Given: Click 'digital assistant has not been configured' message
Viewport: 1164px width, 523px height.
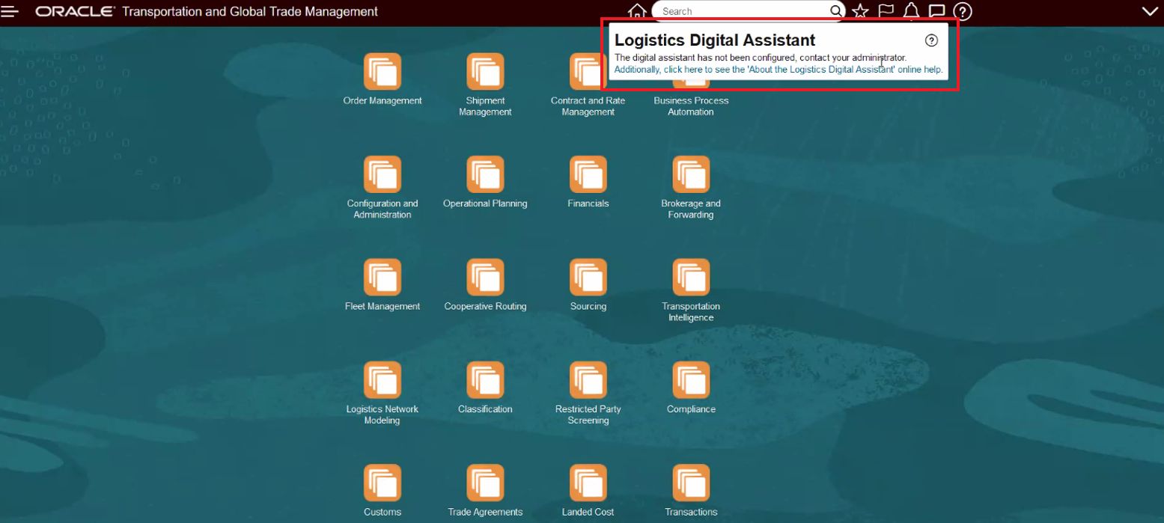Looking at the screenshot, I should (761, 58).
